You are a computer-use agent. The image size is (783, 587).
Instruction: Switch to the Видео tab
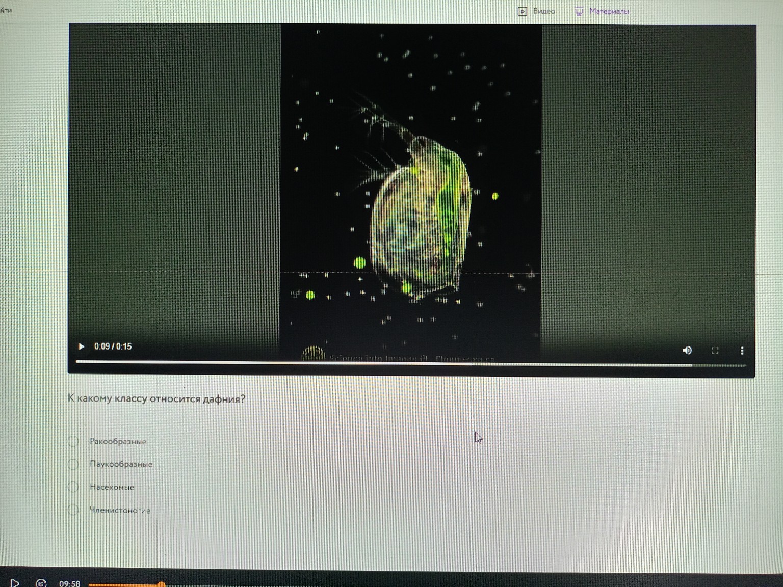click(543, 11)
